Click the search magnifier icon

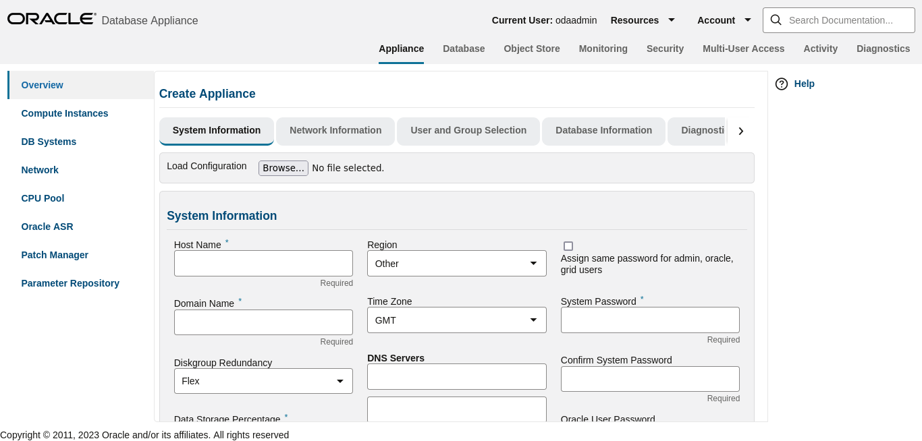776,20
